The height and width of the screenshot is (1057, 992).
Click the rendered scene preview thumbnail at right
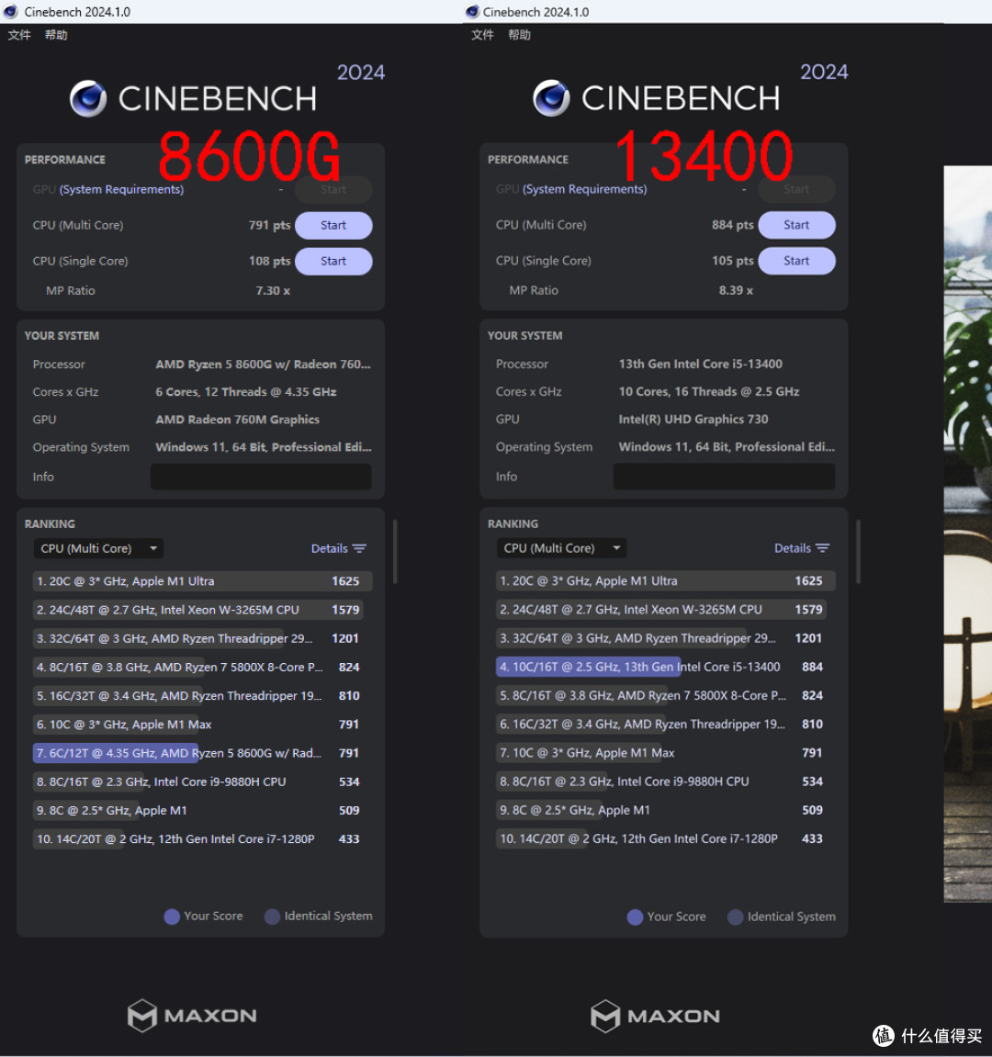coord(968,534)
